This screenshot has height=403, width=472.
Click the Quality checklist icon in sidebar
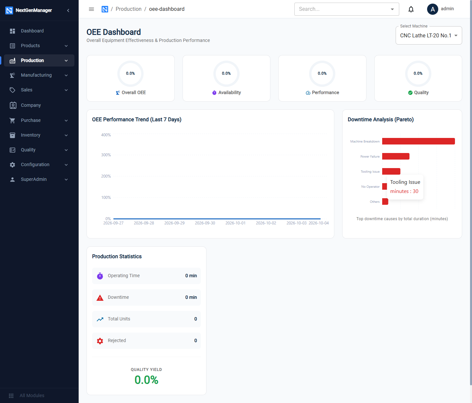[x=12, y=150]
